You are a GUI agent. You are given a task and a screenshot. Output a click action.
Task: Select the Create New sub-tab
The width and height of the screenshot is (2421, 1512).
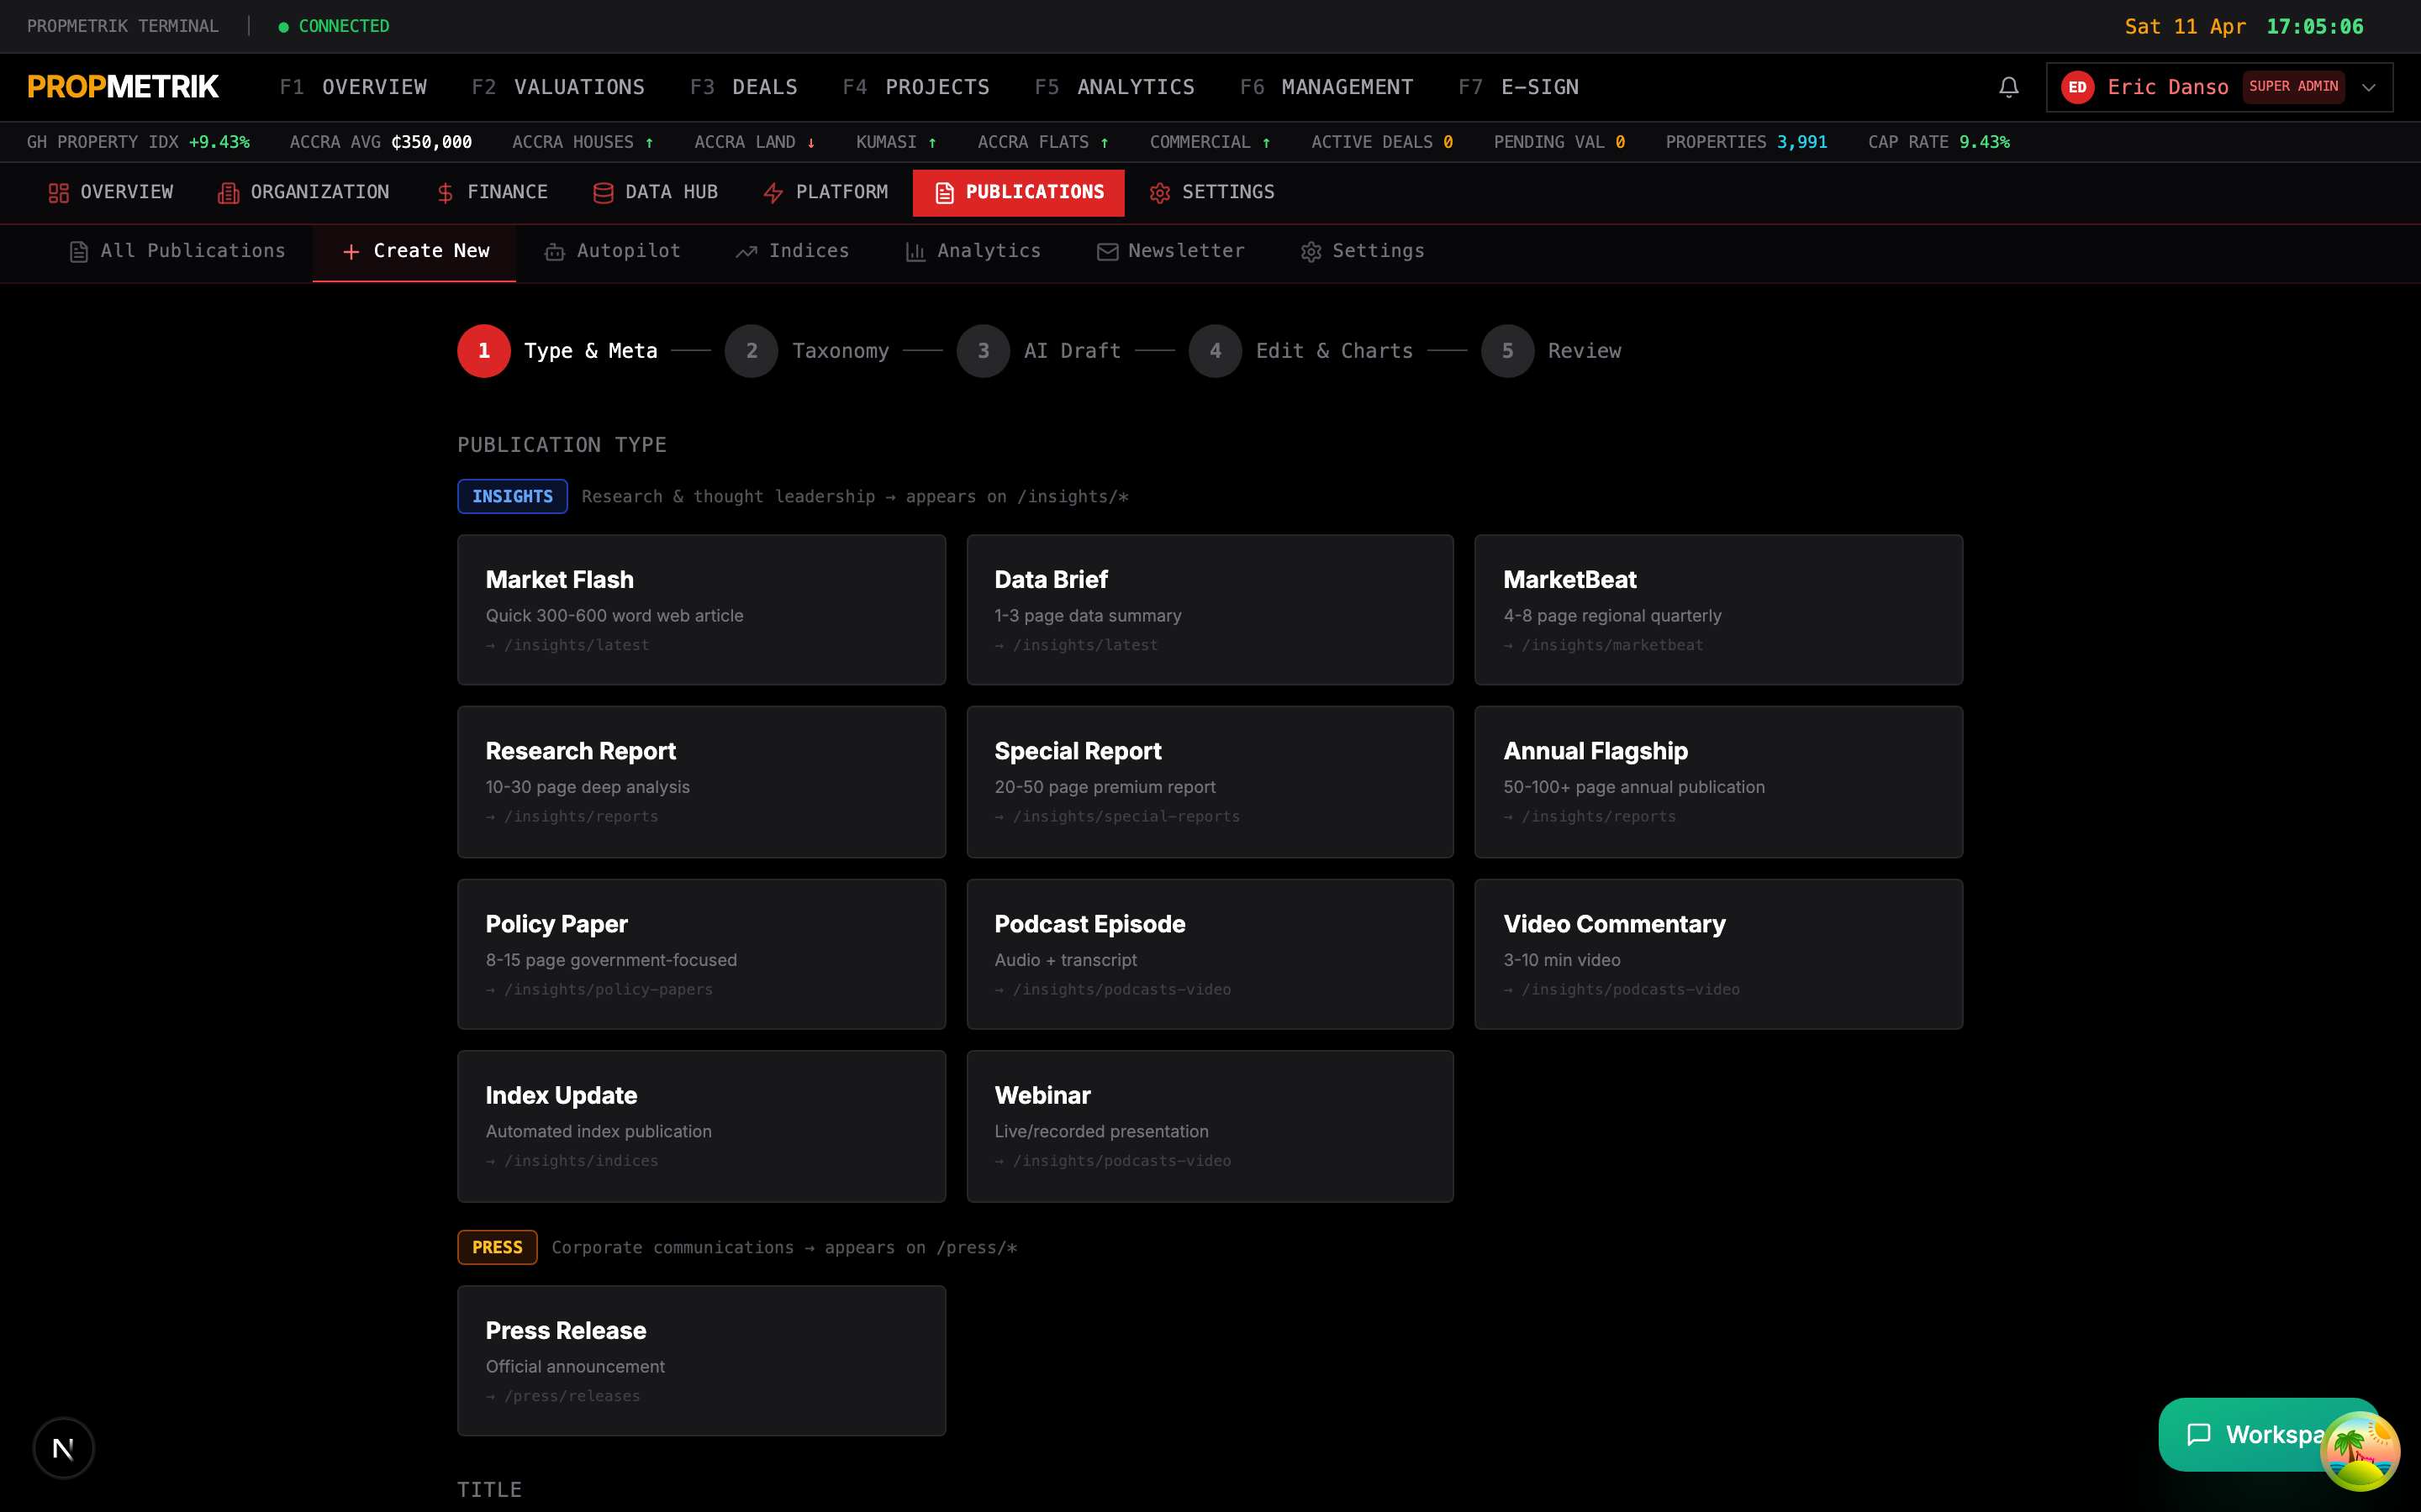[x=414, y=251]
